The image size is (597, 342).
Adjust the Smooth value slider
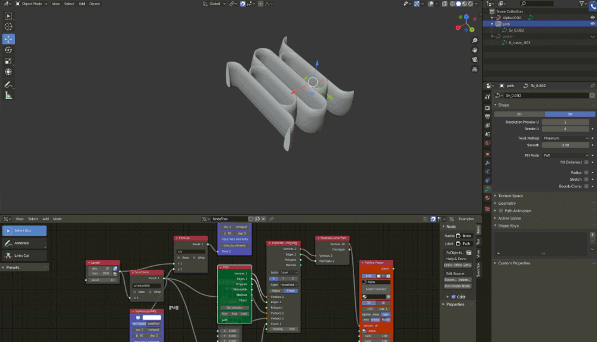pyautogui.click(x=565, y=145)
